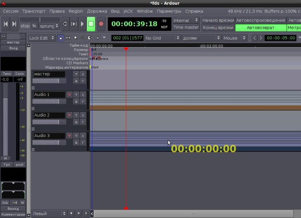Adjust the Audio 2 track fader slider
Viewport: 301px width, 218px height.
(x=49, y=122)
